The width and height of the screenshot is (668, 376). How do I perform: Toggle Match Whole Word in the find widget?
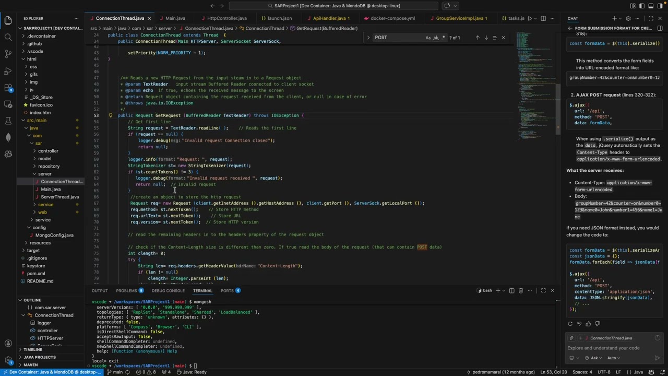436,38
